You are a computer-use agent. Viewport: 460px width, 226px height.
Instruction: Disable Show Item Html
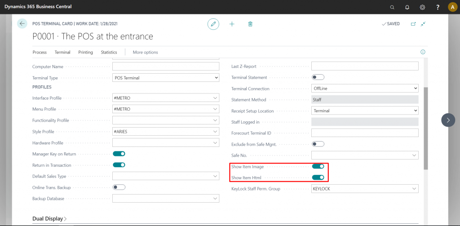pos(318,177)
